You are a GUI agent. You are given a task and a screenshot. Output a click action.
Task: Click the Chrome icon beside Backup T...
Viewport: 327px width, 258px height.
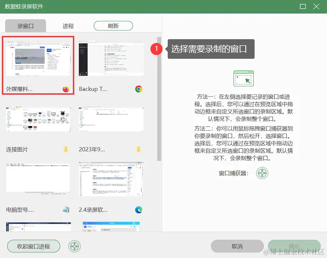(x=139, y=89)
